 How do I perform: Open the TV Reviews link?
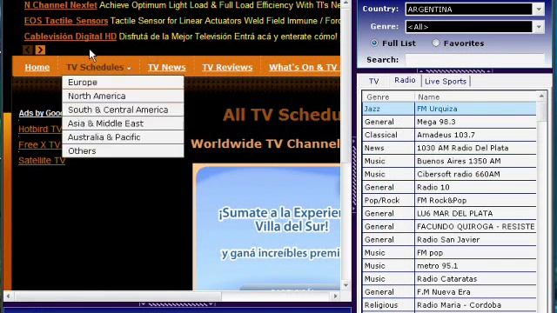pos(227,67)
